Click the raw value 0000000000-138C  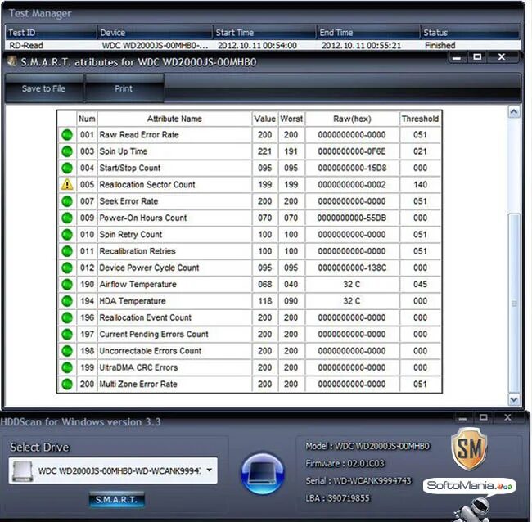[352, 268]
